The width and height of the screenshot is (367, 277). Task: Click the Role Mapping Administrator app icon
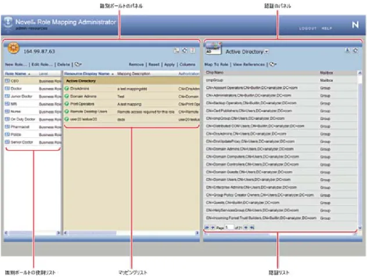[x=8, y=23]
